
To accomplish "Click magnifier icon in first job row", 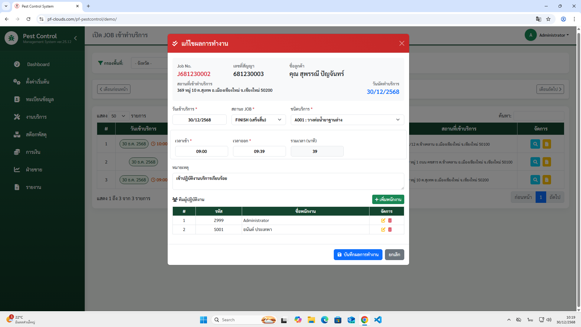I will [535, 144].
